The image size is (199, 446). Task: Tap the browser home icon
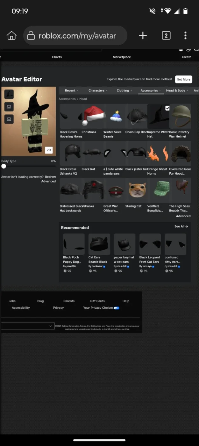coord(11,35)
